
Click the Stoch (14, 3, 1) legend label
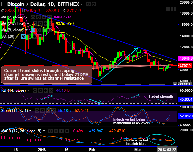coord(14,111)
